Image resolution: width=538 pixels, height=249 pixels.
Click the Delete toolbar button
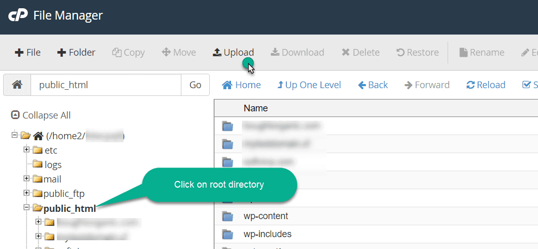(361, 53)
